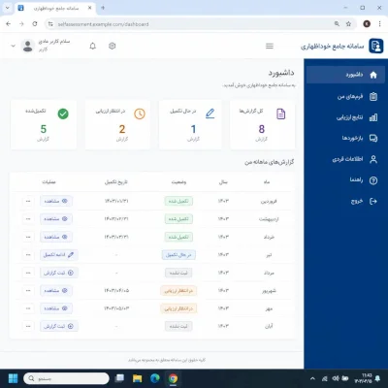Open the داشبورد item in the sidebar
Image resolution: width=388 pixels, height=388 pixels.
[x=345, y=75]
